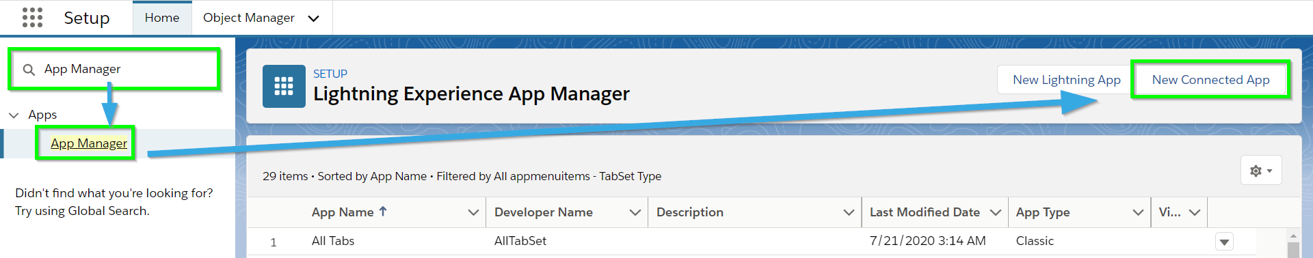
Task: Click the New Connected App button
Action: click(1210, 80)
